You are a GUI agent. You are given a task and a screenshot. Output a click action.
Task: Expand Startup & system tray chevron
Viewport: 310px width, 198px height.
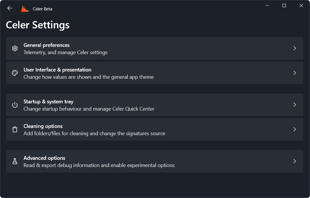pyautogui.click(x=295, y=104)
